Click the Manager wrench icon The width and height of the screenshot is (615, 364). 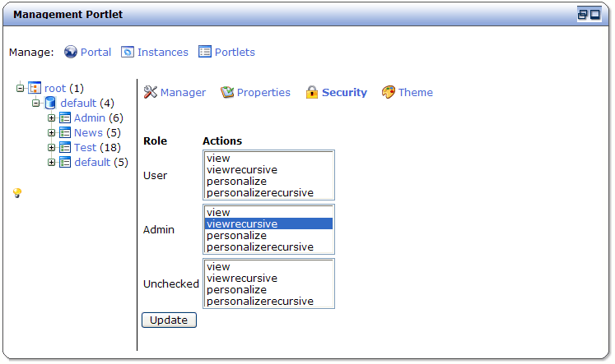coord(150,92)
